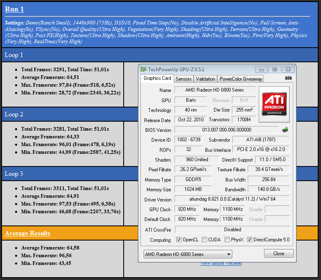Click the Release Date value Oct 22, 2010

pyautogui.click(x=190, y=120)
